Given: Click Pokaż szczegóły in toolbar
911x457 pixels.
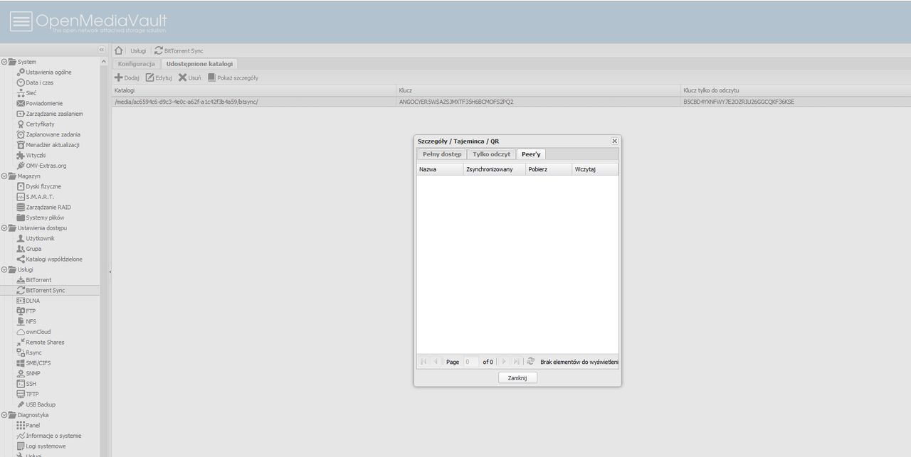Looking at the screenshot, I should 233,77.
